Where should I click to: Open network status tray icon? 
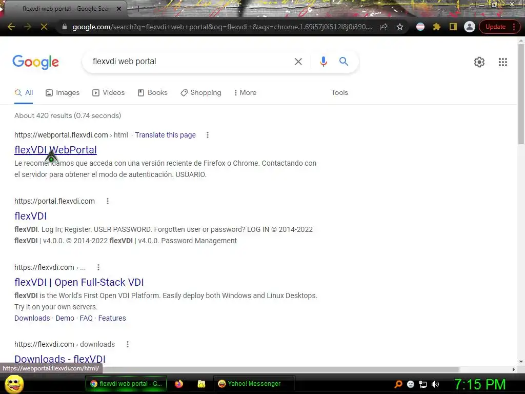click(x=423, y=384)
